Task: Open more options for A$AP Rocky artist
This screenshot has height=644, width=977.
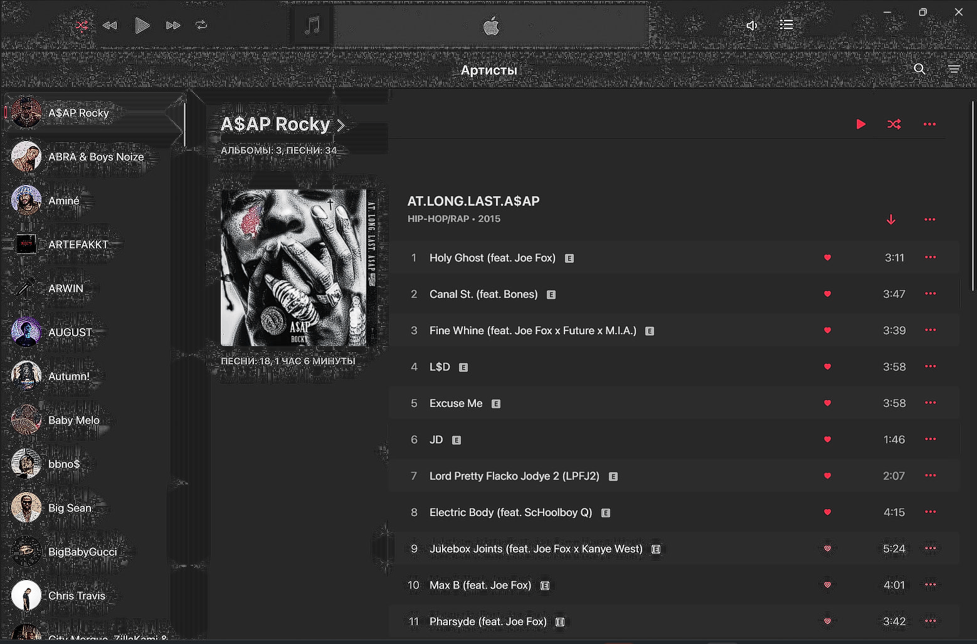Action: [929, 124]
